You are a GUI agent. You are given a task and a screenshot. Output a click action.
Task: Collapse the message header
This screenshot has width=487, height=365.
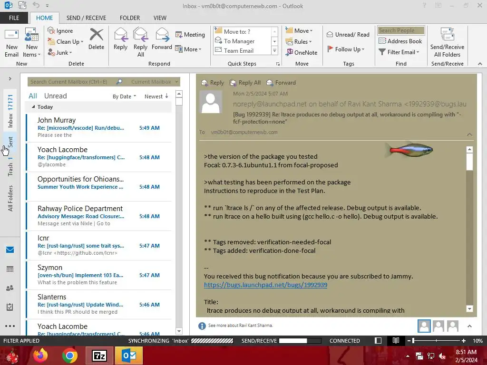click(469, 134)
